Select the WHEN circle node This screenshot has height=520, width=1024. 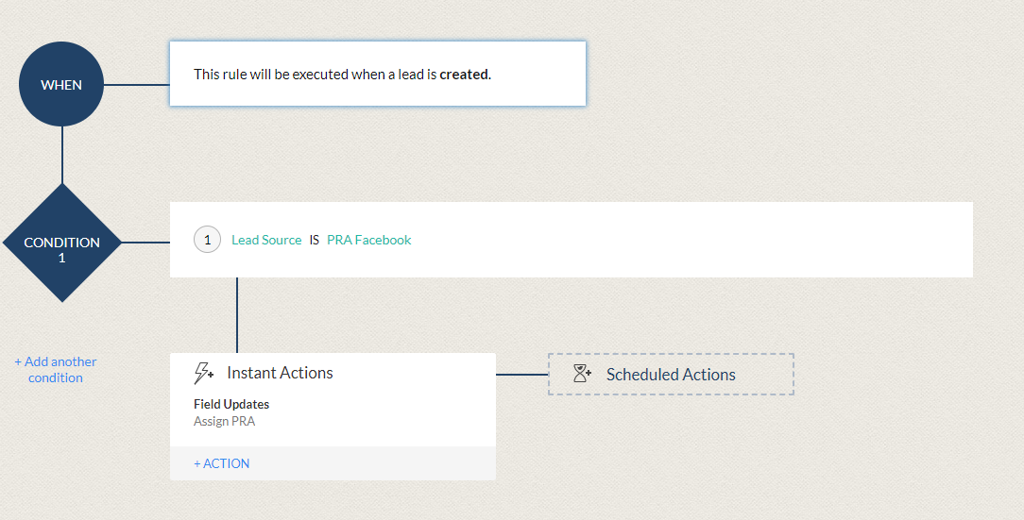coord(61,84)
